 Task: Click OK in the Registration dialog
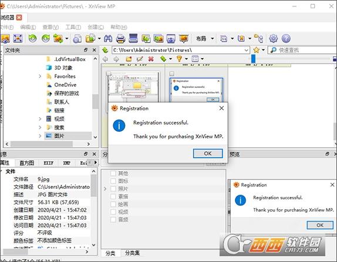click(x=208, y=154)
